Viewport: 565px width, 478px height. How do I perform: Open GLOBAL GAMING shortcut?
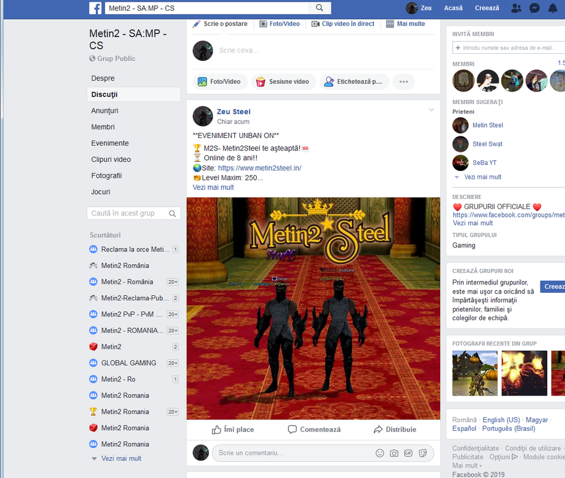(x=134, y=363)
